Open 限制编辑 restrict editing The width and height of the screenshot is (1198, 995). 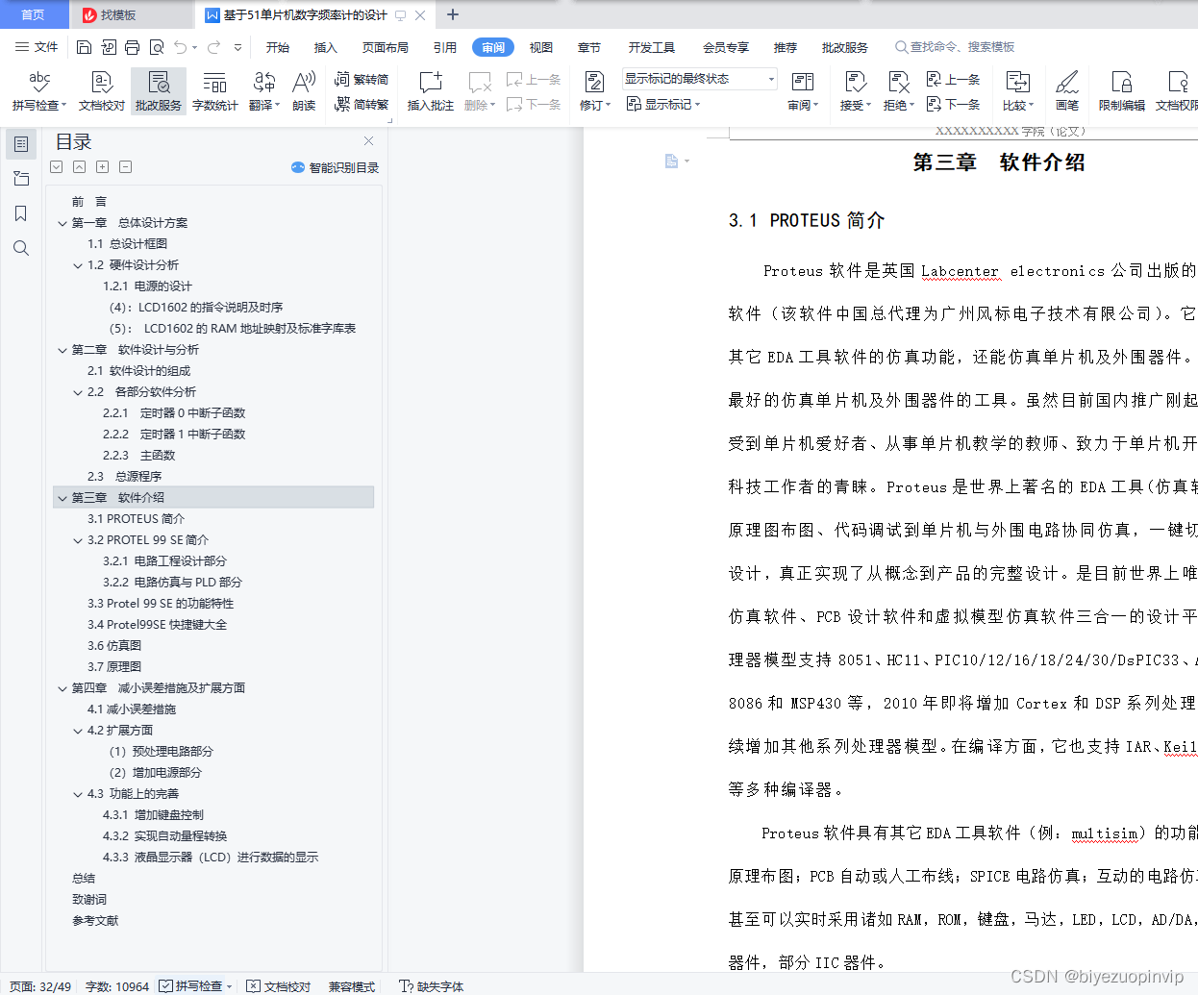(1122, 91)
